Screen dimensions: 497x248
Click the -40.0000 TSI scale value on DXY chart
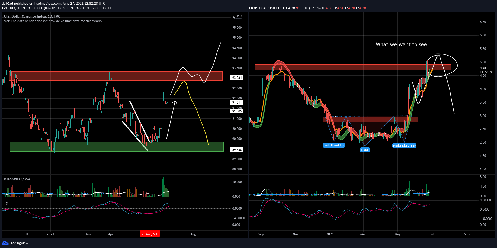pyautogui.click(x=239, y=218)
